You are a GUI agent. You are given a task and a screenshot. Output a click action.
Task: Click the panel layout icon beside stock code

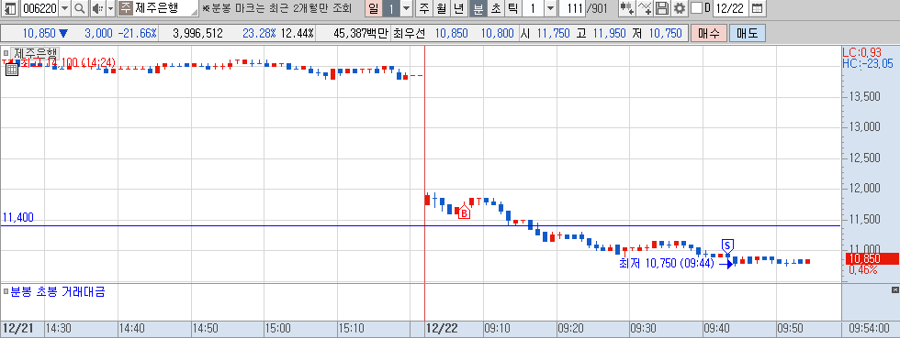click(x=10, y=8)
